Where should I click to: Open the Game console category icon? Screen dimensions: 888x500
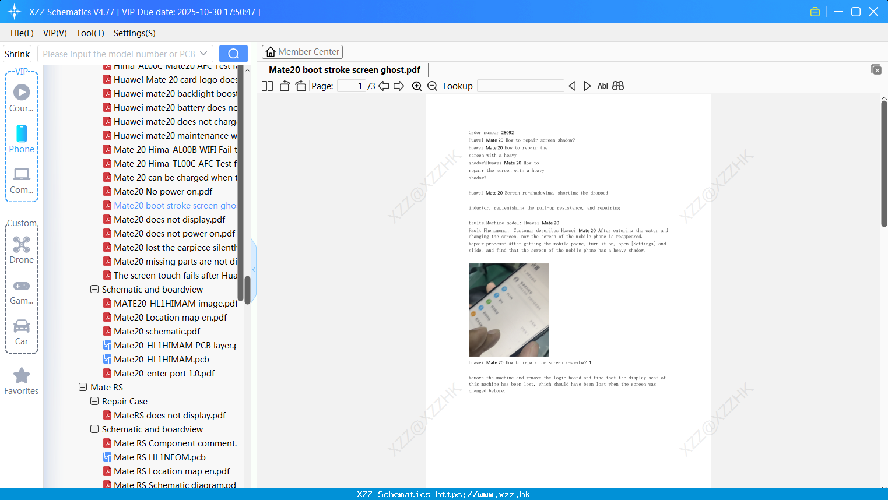coord(22,286)
